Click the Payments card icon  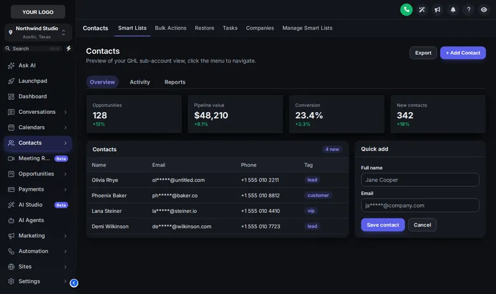click(11, 189)
